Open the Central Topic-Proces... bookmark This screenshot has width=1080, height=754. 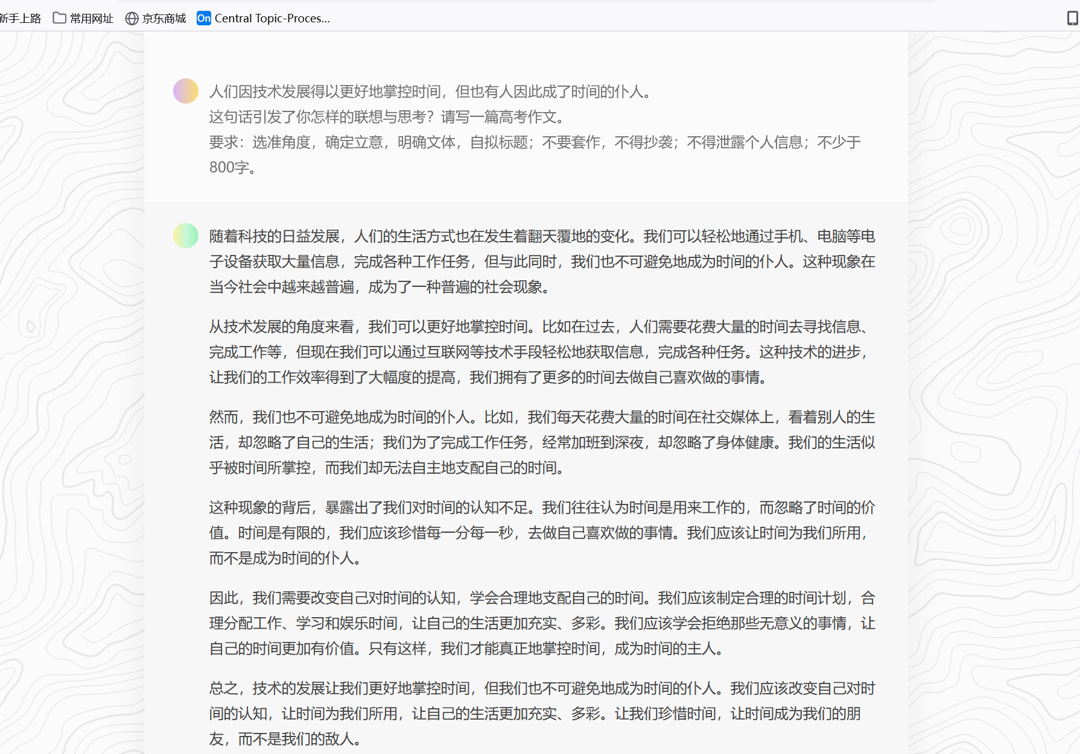click(x=264, y=18)
